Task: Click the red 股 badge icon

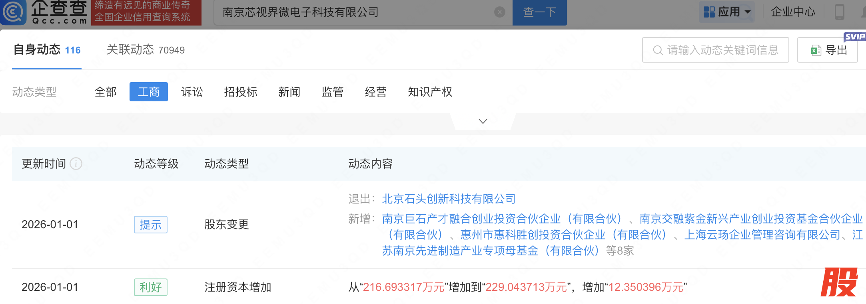Action: (x=839, y=282)
